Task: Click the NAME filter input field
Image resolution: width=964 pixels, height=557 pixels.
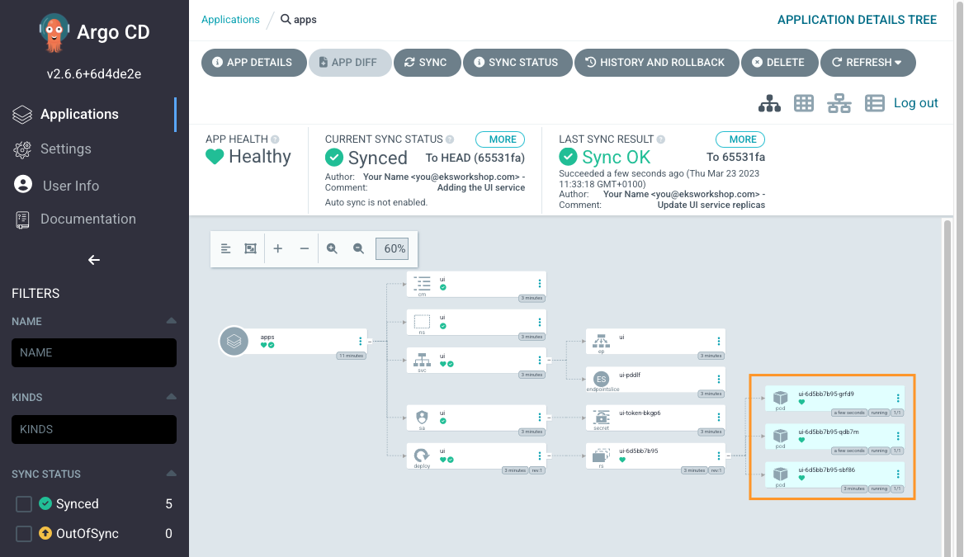Action: click(94, 352)
